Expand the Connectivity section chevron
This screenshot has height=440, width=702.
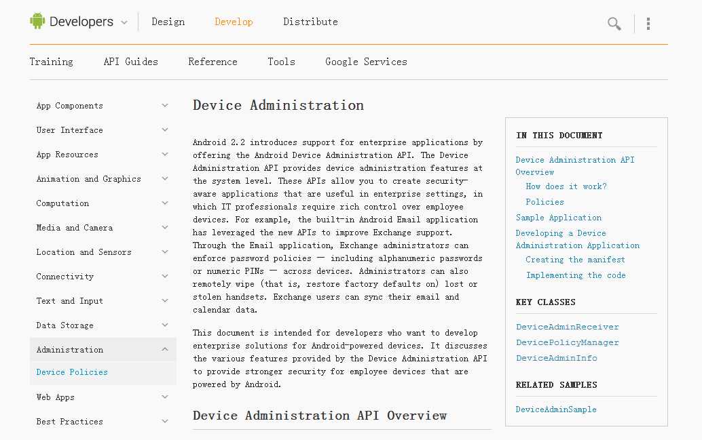pos(165,277)
